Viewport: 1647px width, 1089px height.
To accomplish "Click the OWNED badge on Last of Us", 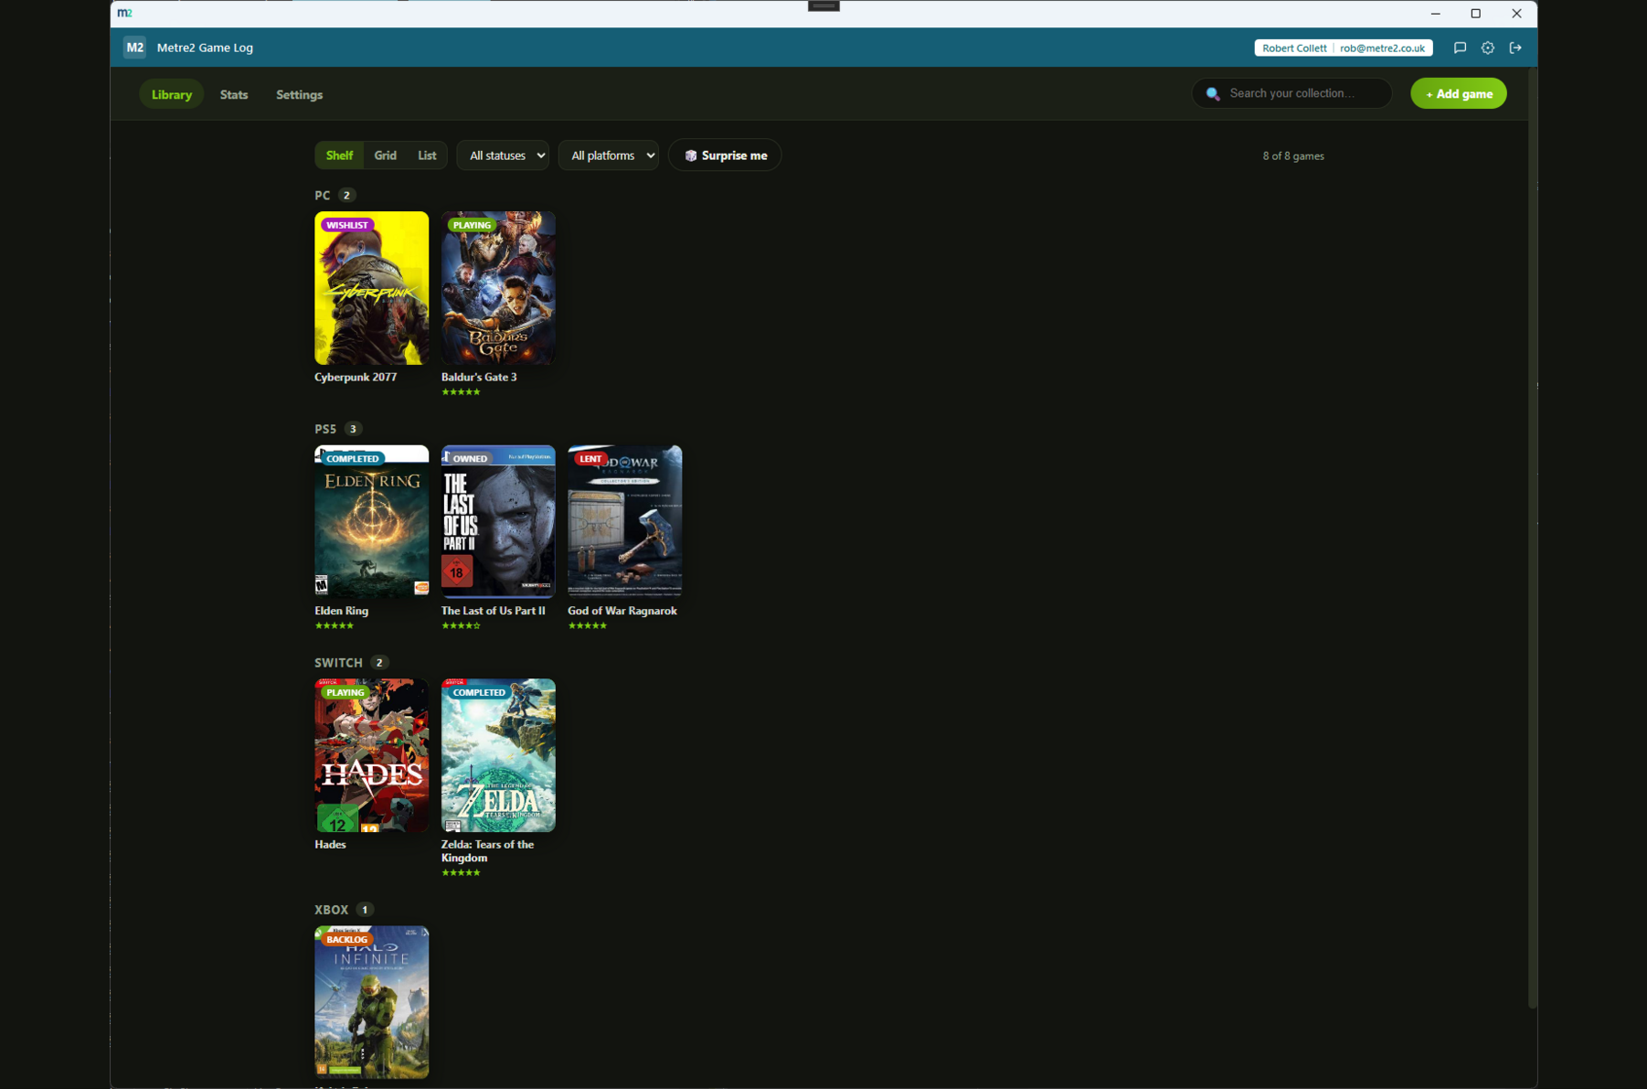I will [x=470, y=459].
